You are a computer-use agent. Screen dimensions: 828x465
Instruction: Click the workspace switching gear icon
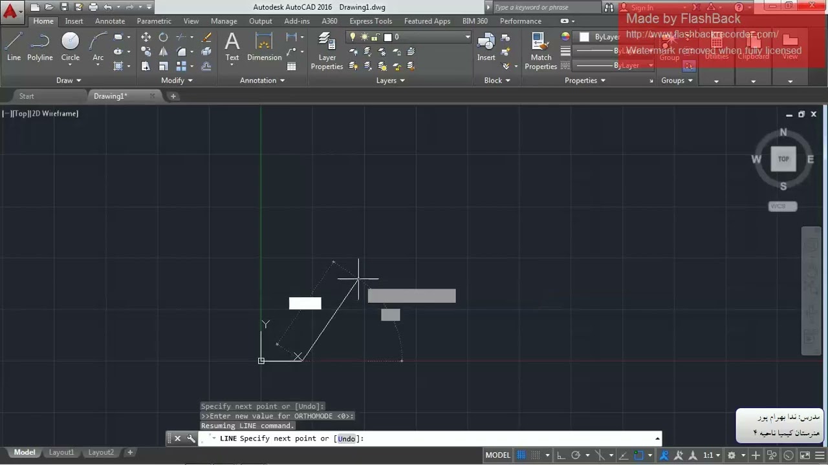(x=732, y=455)
